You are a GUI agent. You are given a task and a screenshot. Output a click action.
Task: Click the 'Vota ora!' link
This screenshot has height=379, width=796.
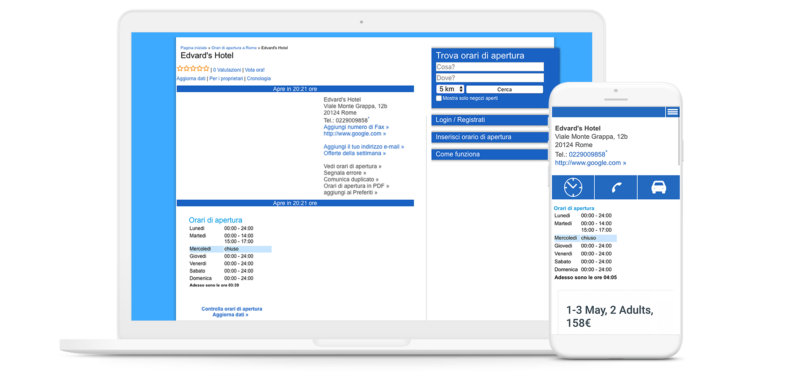(x=255, y=70)
